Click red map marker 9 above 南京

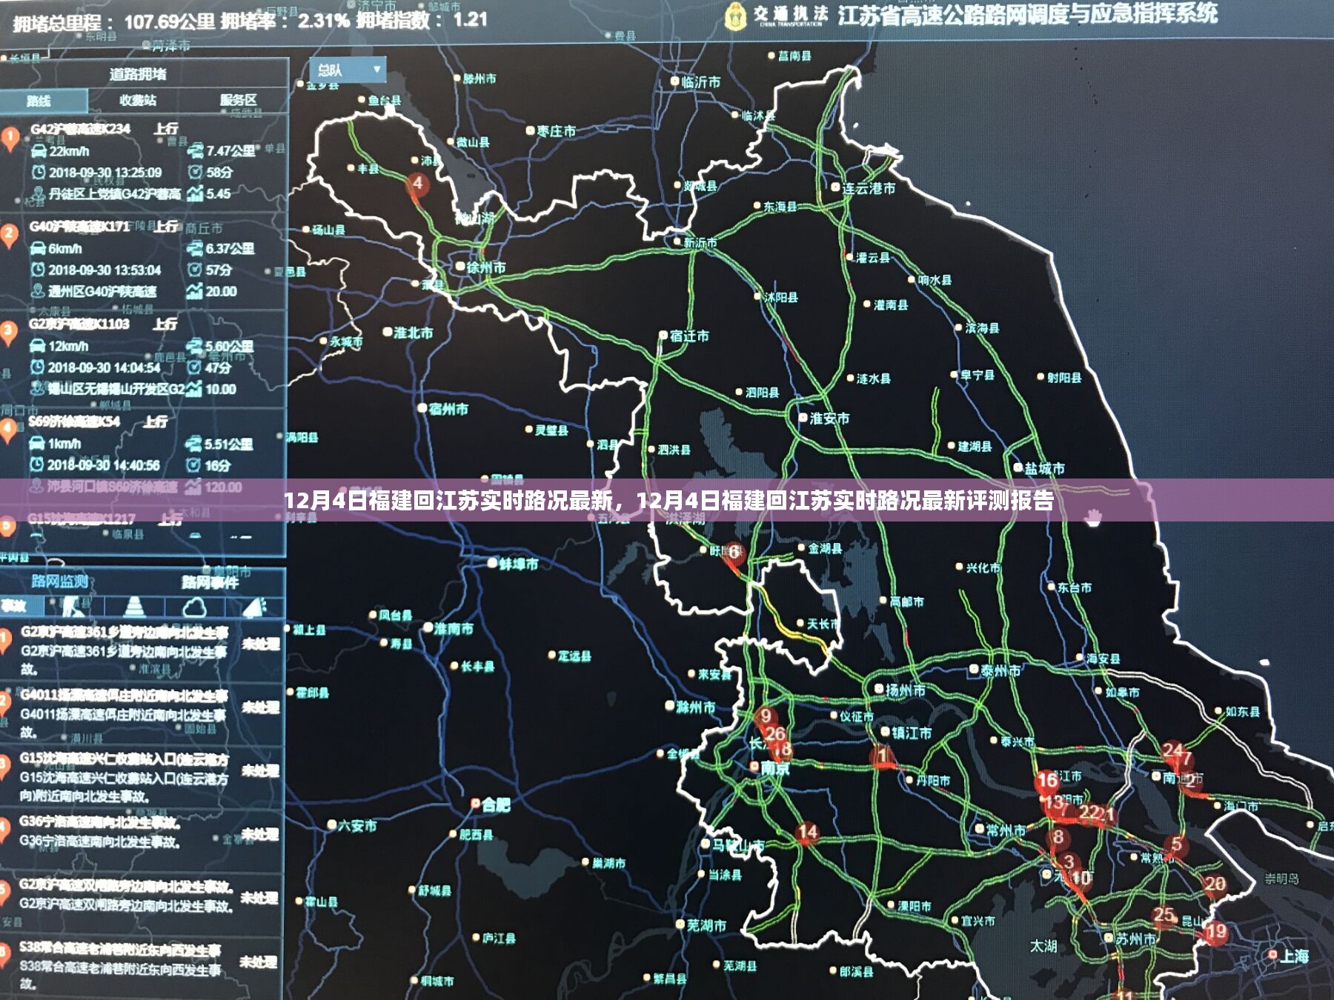[766, 716]
